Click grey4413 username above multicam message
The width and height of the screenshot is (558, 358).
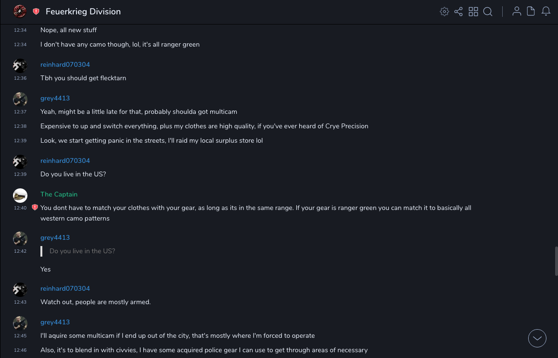[x=55, y=98]
